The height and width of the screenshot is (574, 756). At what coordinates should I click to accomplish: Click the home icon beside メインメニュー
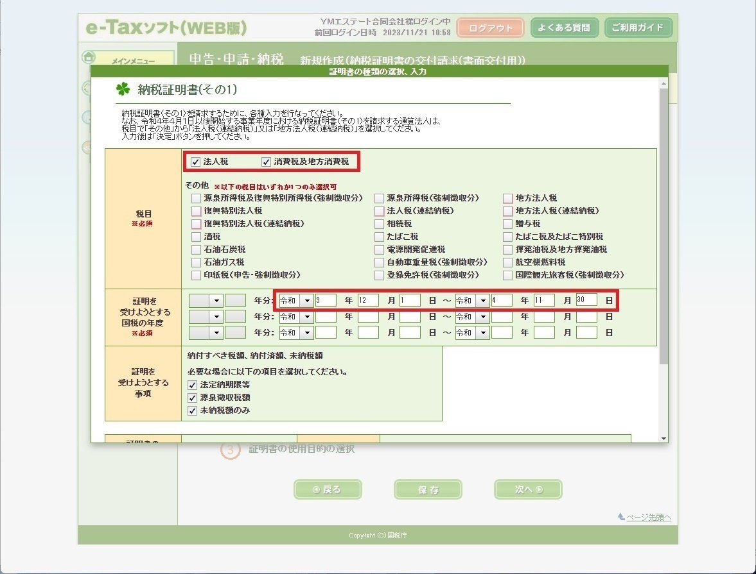(x=89, y=57)
